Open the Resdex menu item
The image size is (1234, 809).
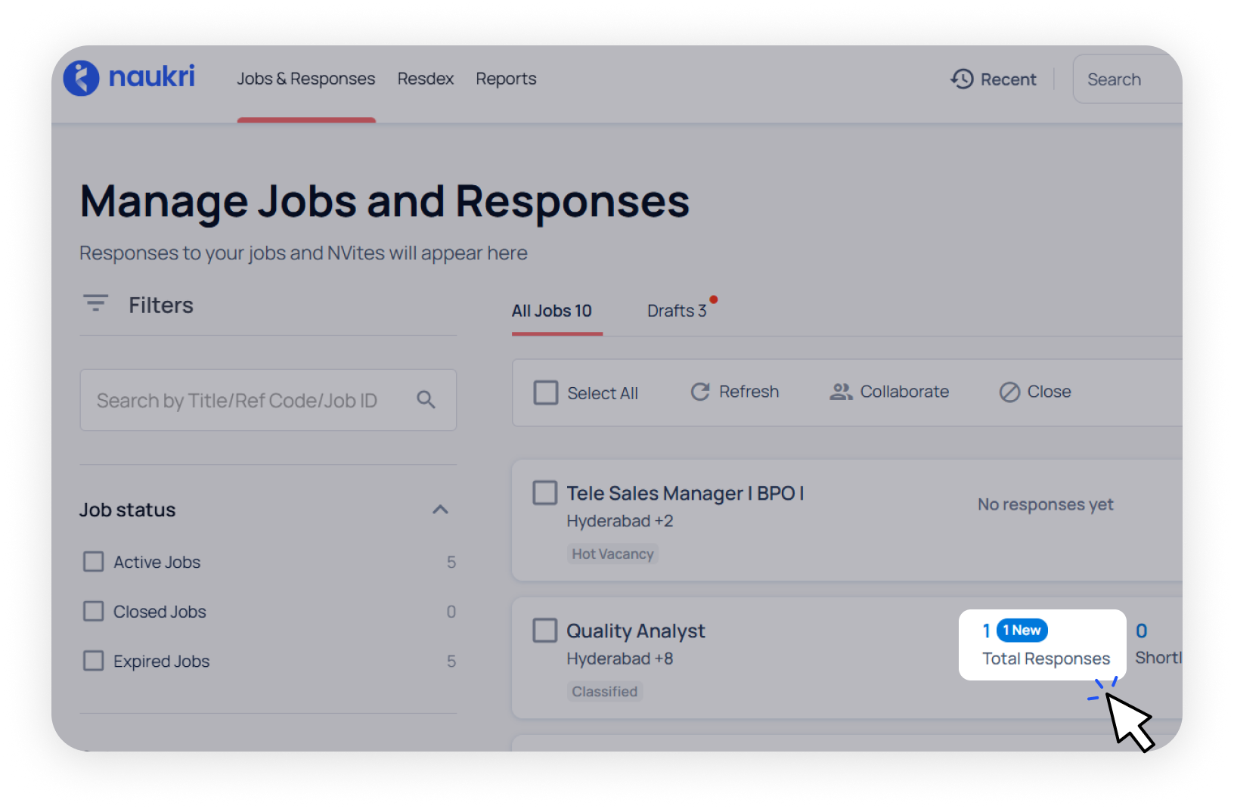point(425,79)
